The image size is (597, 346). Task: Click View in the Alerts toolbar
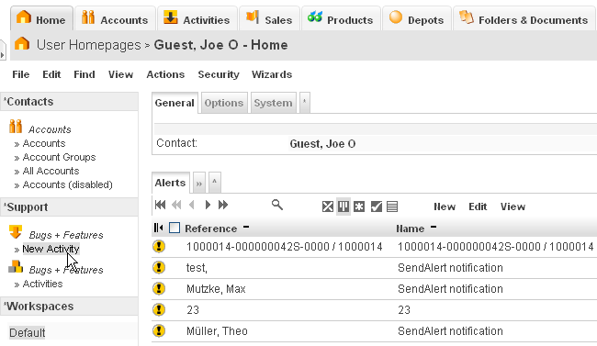(x=513, y=206)
